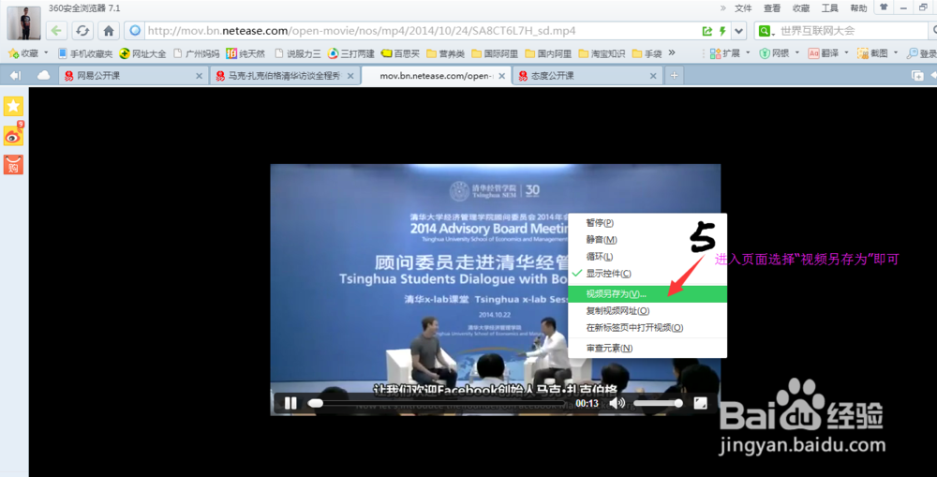Open the tab list window icon
The image size is (937, 477).
pos(917,75)
